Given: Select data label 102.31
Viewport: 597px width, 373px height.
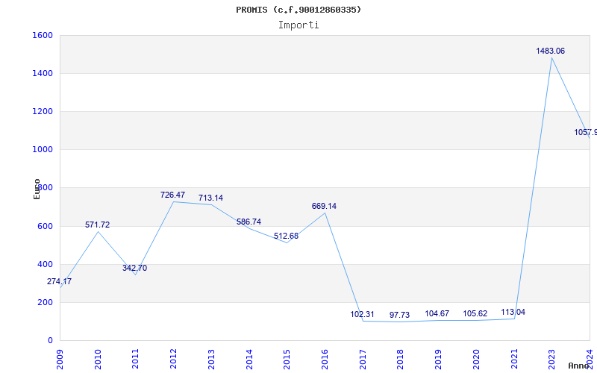Looking at the screenshot, I should coord(362,314).
